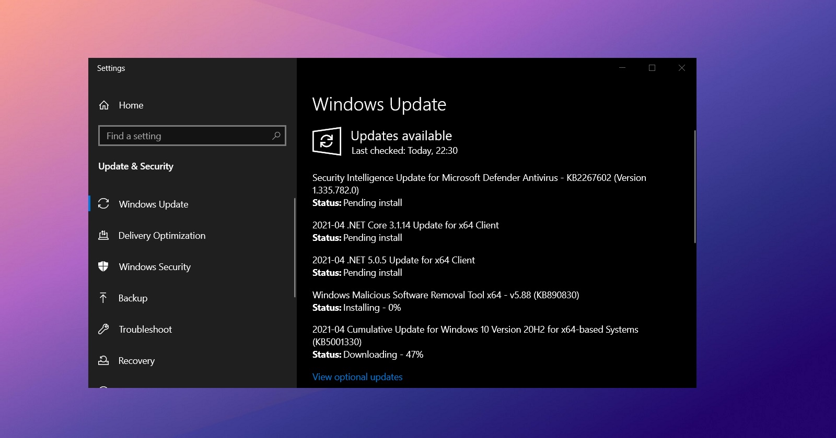The height and width of the screenshot is (438, 836).
Task: Click the Windows Update sync arrows icon
Action: tap(103, 204)
